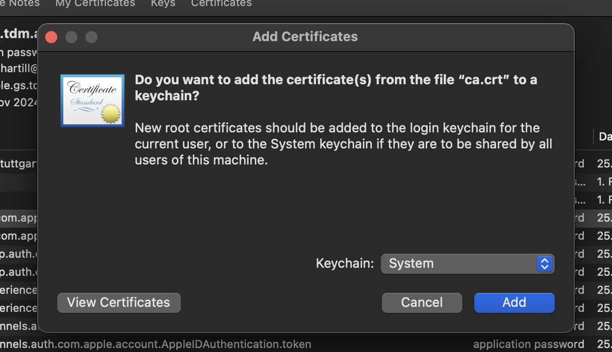
Task: Select the Certificates tab
Action: (x=221, y=4)
